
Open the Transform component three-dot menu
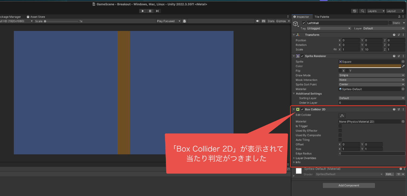403,35
